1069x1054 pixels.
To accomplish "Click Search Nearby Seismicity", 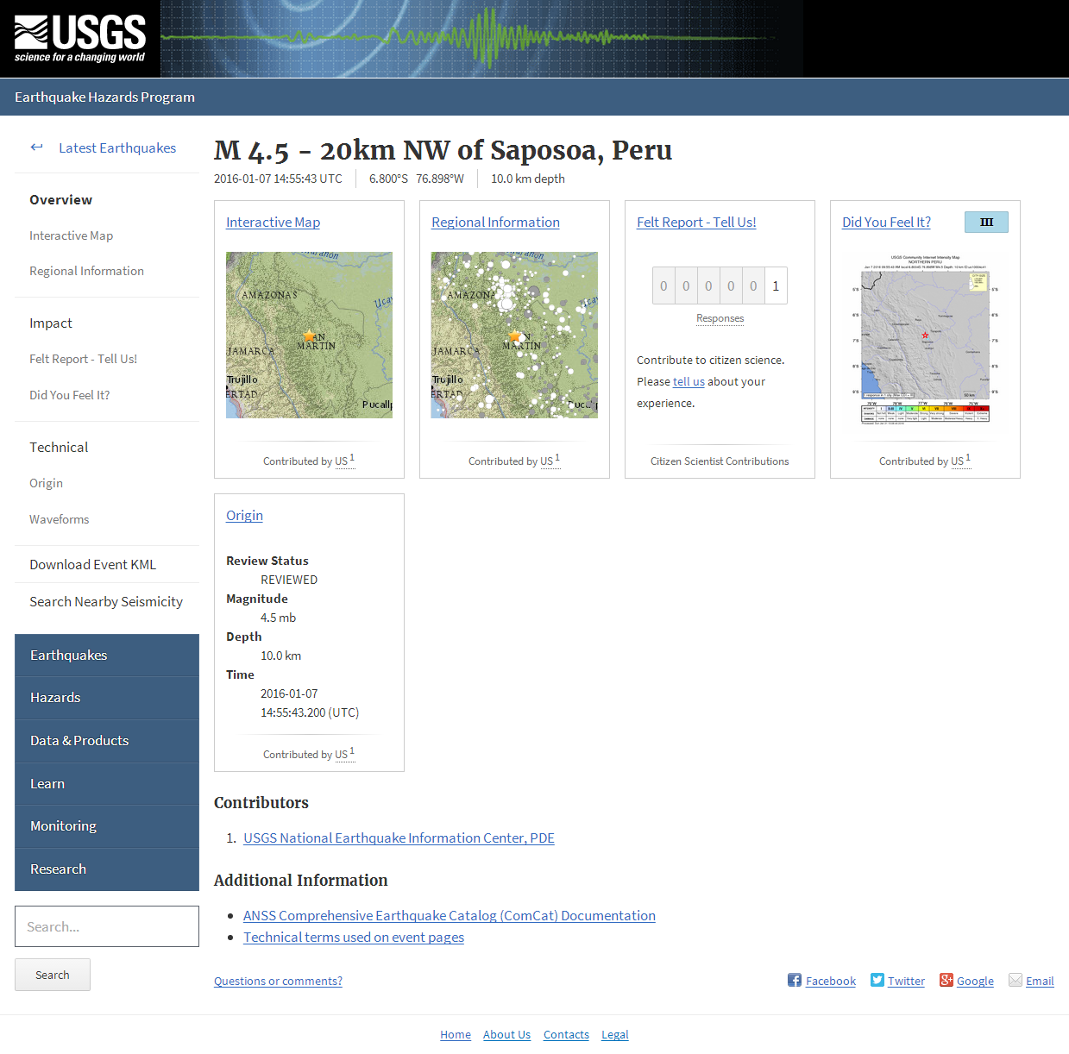I will click(x=106, y=601).
